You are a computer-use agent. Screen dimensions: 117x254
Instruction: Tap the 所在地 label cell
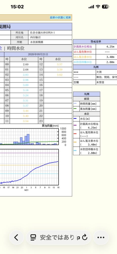pyautogui.click(x=19, y=33)
